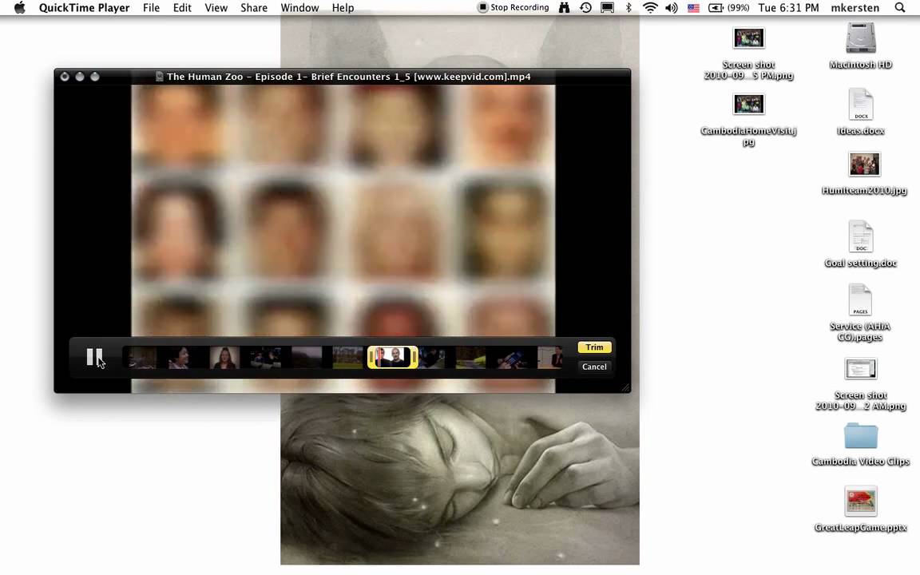The height and width of the screenshot is (575, 920).
Task: Click the "Humiteam2010.jpg" label text
Action: pyautogui.click(x=864, y=190)
